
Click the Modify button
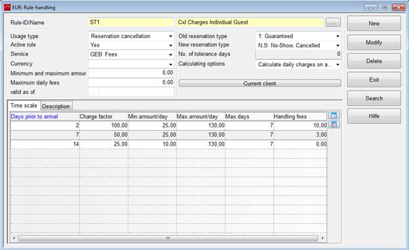point(374,42)
